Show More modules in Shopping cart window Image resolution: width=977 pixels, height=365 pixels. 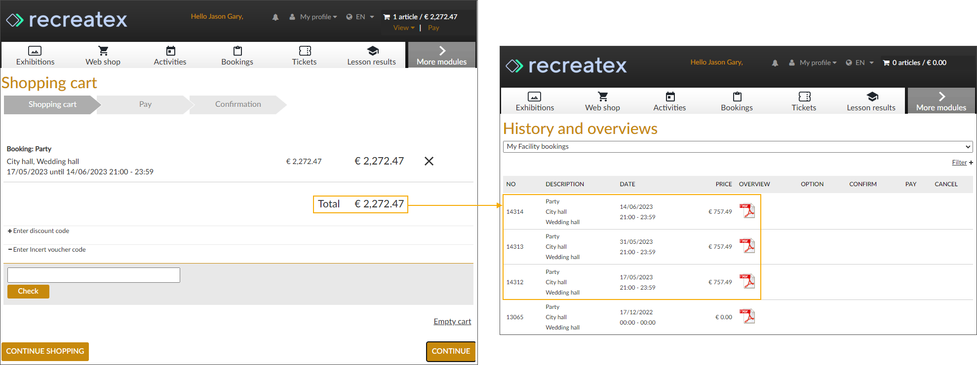coord(441,55)
